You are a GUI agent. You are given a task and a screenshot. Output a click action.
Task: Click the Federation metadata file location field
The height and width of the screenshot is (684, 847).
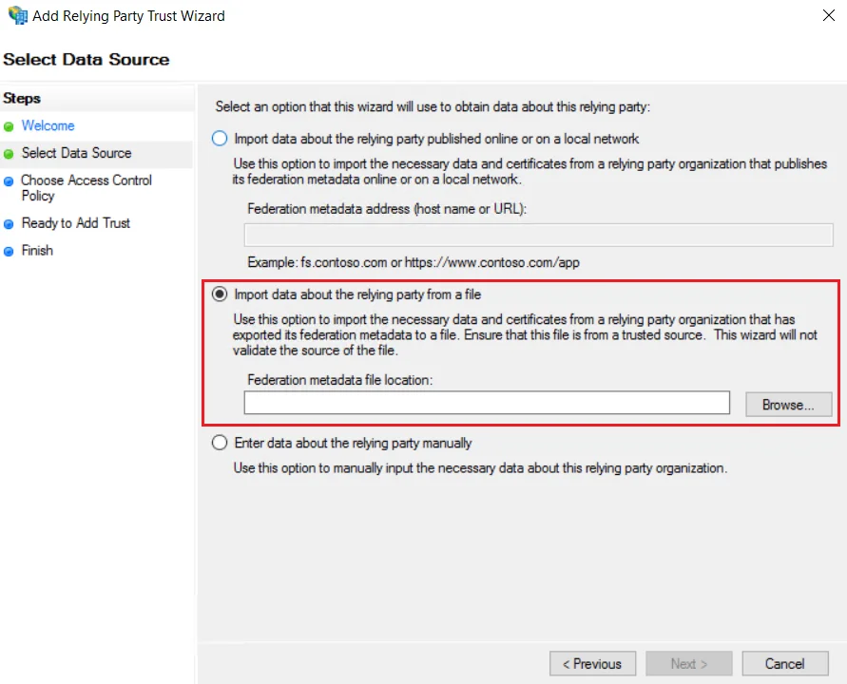coord(486,403)
